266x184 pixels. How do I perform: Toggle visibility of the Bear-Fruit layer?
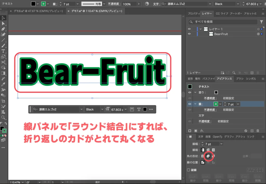[189, 34]
